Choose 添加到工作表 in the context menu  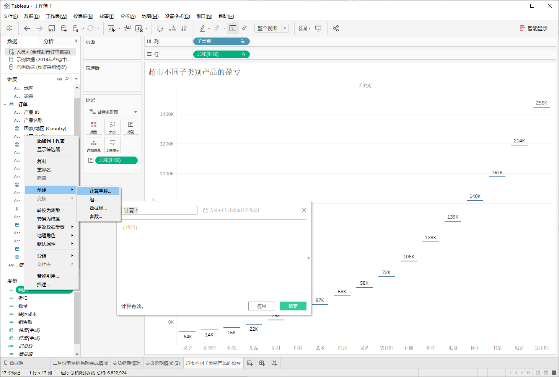[x=51, y=141]
